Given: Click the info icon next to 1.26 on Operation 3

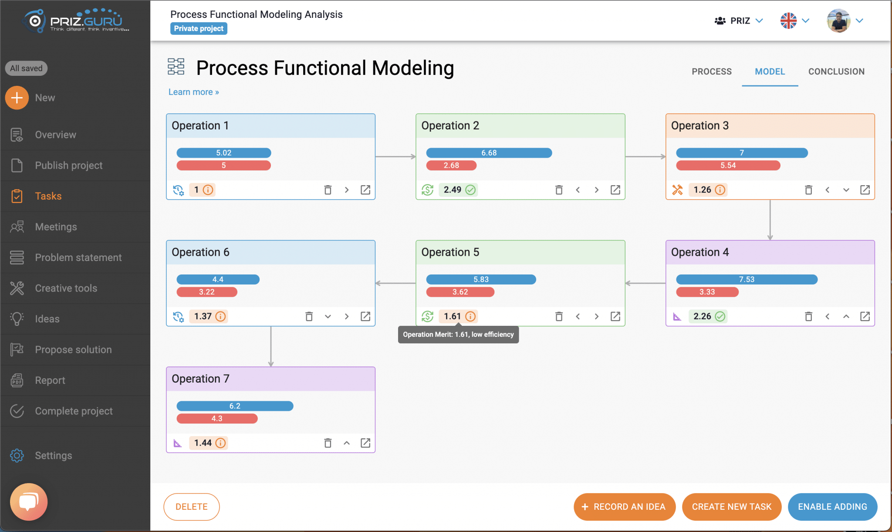Looking at the screenshot, I should [720, 190].
